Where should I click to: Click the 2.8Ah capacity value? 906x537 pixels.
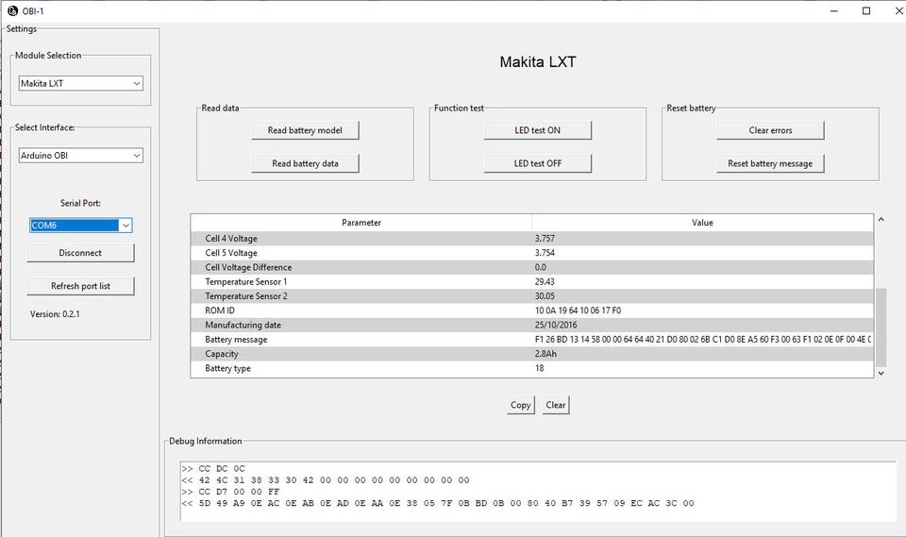(546, 354)
